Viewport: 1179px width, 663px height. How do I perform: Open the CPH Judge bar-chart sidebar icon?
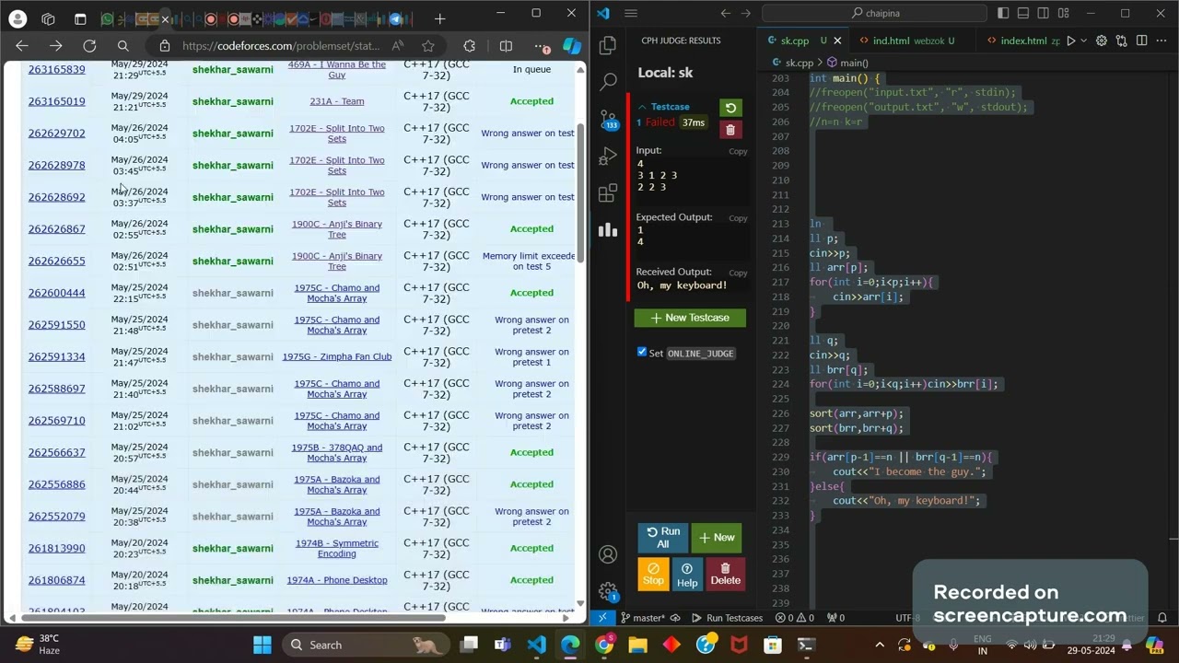608,230
